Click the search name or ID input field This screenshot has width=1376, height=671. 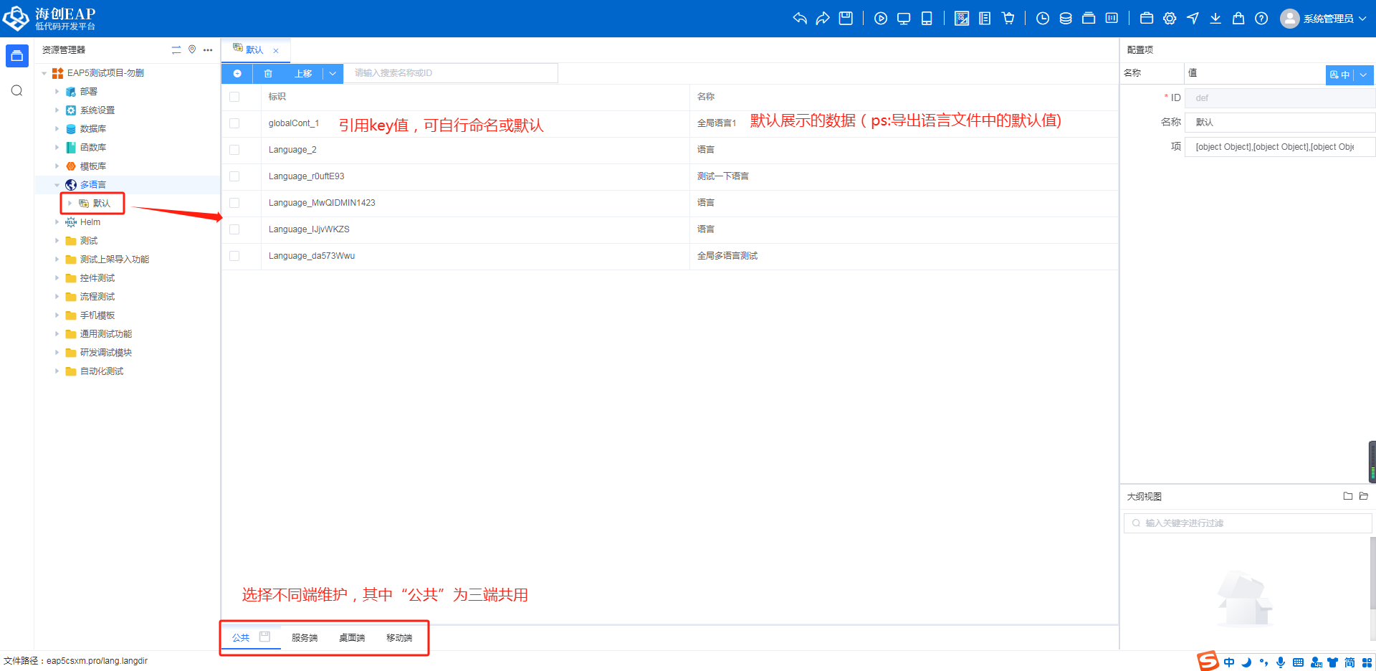point(450,73)
